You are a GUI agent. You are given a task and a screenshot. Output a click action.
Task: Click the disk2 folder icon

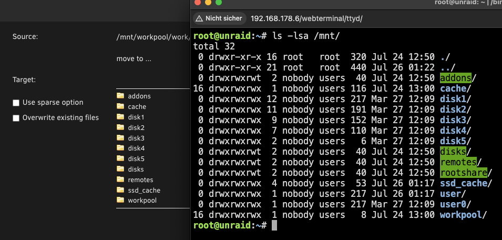click(x=120, y=127)
